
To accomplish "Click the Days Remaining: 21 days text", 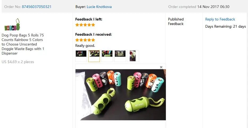I will coord(225,26).
